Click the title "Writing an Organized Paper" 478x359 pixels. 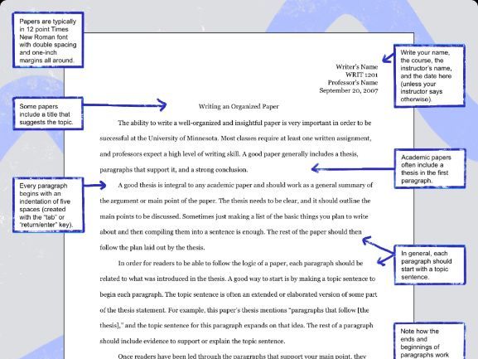[239, 106]
